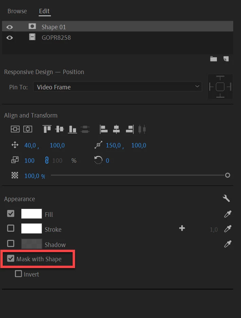Image resolution: width=241 pixels, height=318 pixels.
Task: Pick shadow color with eyedropper
Action: (228, 244)
